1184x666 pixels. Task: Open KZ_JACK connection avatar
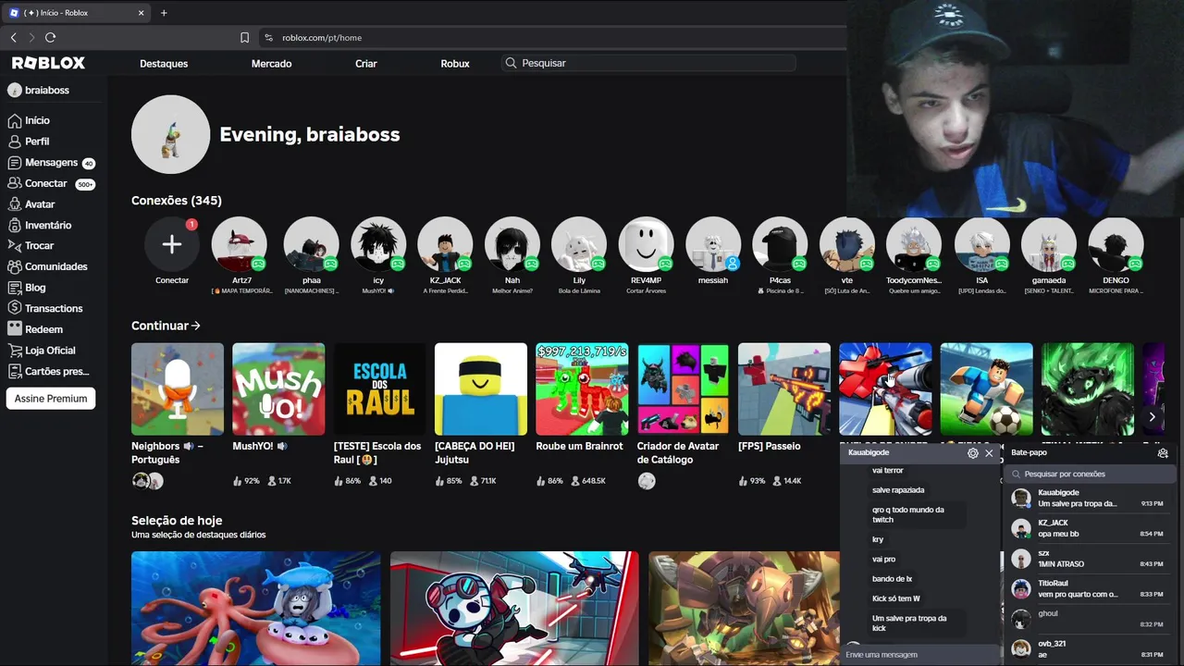[445, 244]
